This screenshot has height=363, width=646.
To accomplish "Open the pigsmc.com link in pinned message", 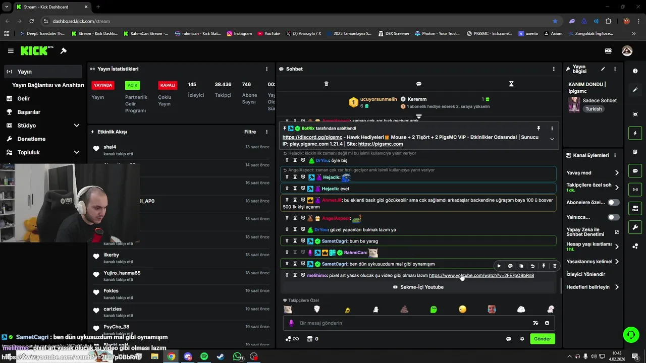I will pos(381,144).
